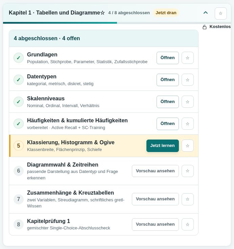Star the Datentypen lesson

[x=188, y=80]
